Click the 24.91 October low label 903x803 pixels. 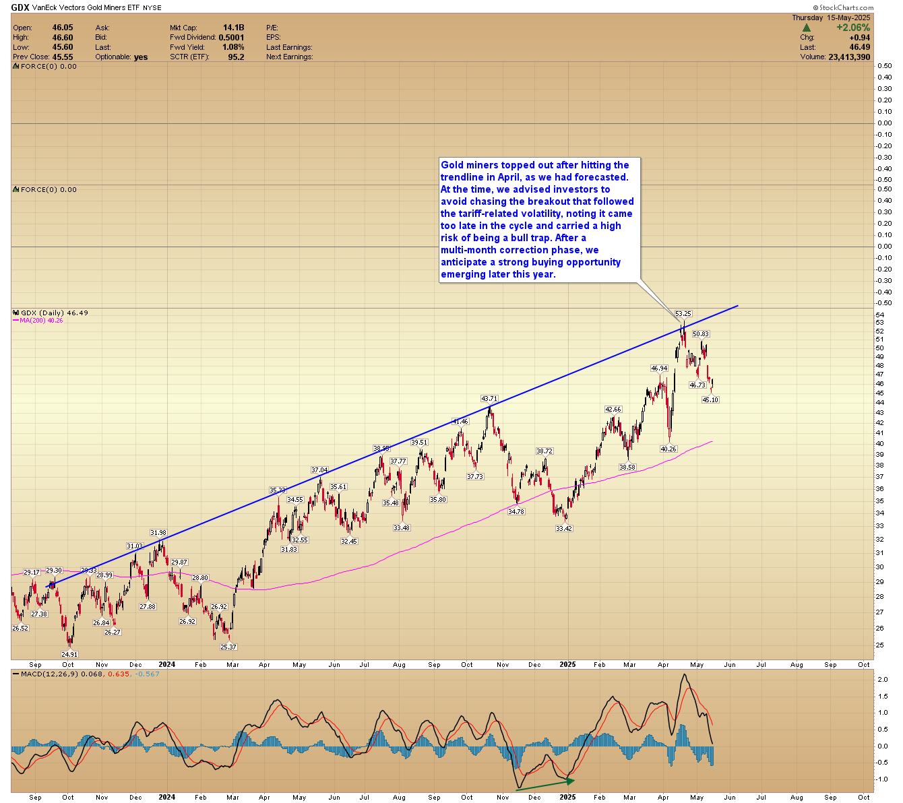(69, 654)
